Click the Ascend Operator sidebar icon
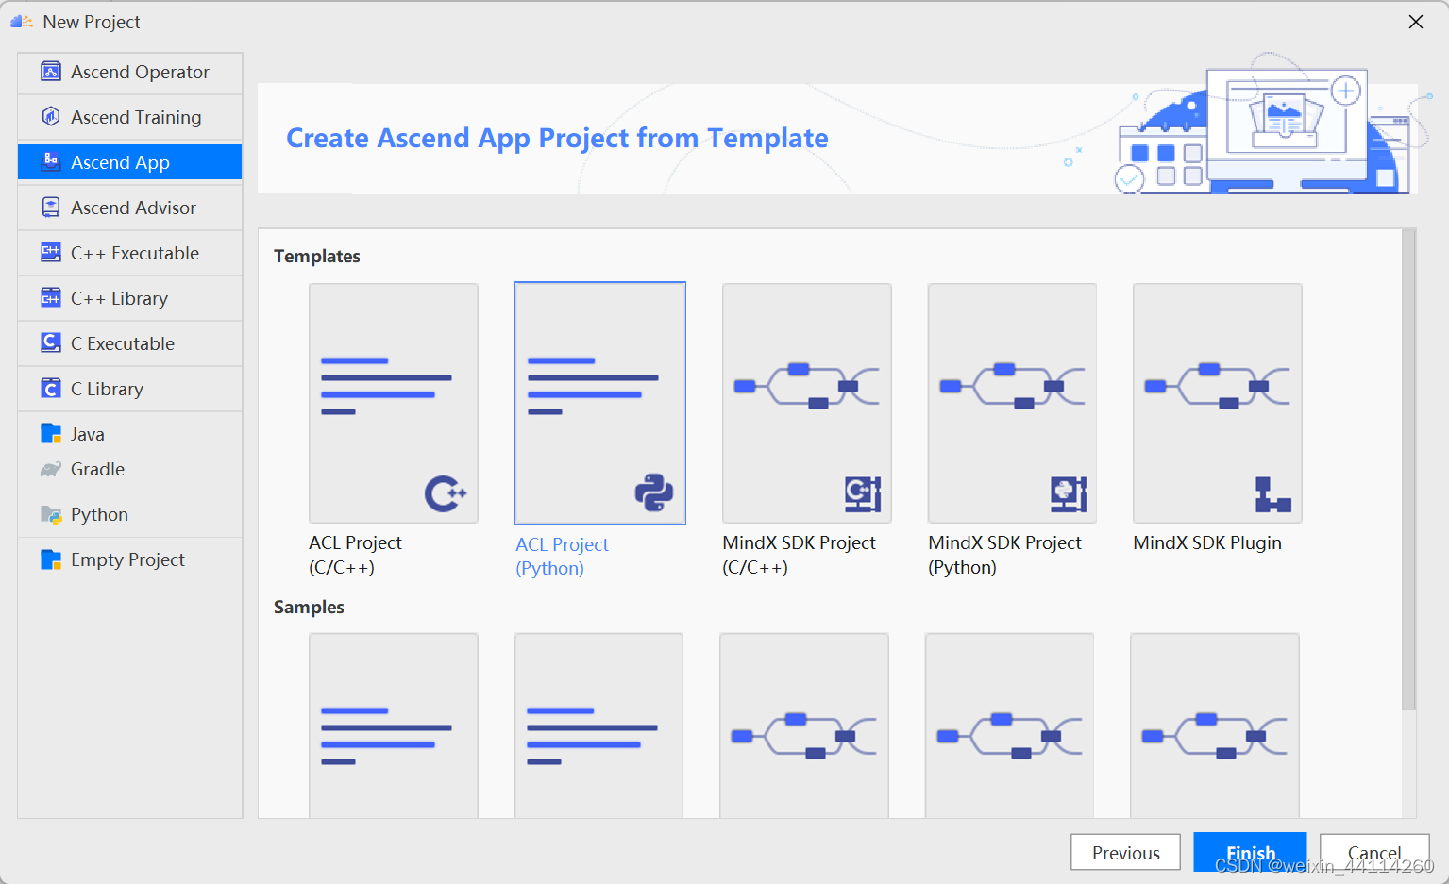This screenshot has height=884, width=1449. point(51,72)
